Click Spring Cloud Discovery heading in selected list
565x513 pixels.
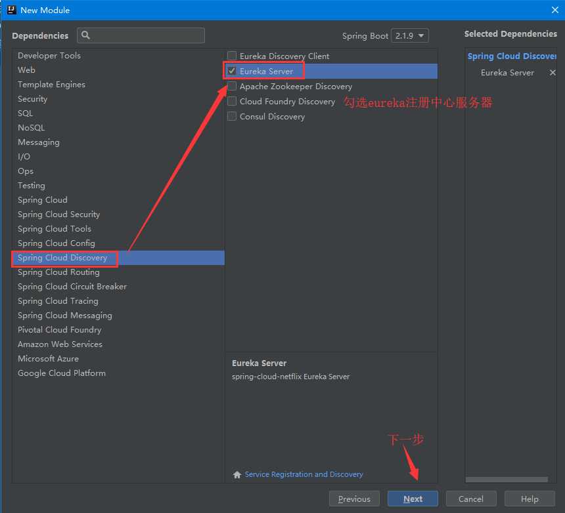coord(512,56)
